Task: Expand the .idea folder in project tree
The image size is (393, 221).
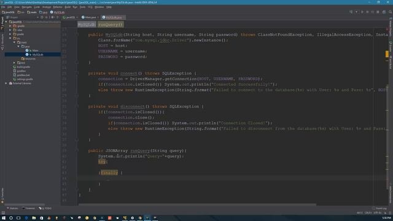Action: [10, 30]
